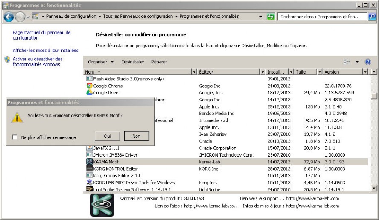Image resolution: width=379 pixels, height=220 pixels.
Task: Click Désinstaller in the toolbar
Action: pyautogui.click(x=133, y=62)
